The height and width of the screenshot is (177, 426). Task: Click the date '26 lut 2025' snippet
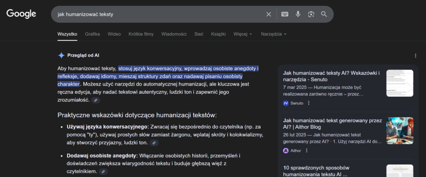pos(295,135)
